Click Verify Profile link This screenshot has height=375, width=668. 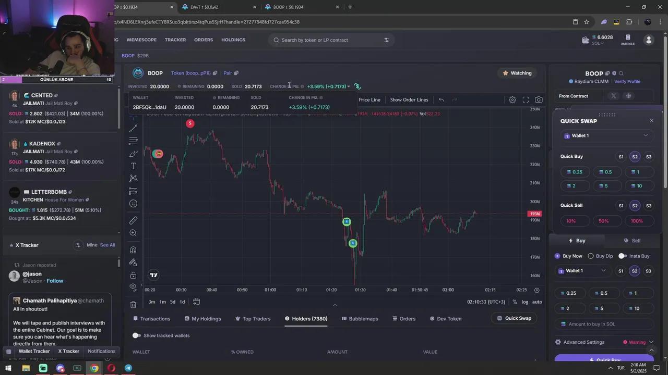[627, 82]
